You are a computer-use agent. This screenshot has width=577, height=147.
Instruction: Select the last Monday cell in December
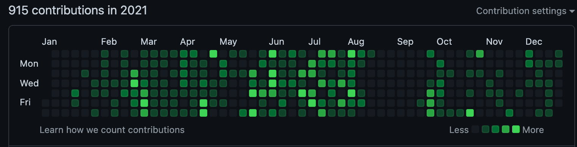tap(559, 64)
